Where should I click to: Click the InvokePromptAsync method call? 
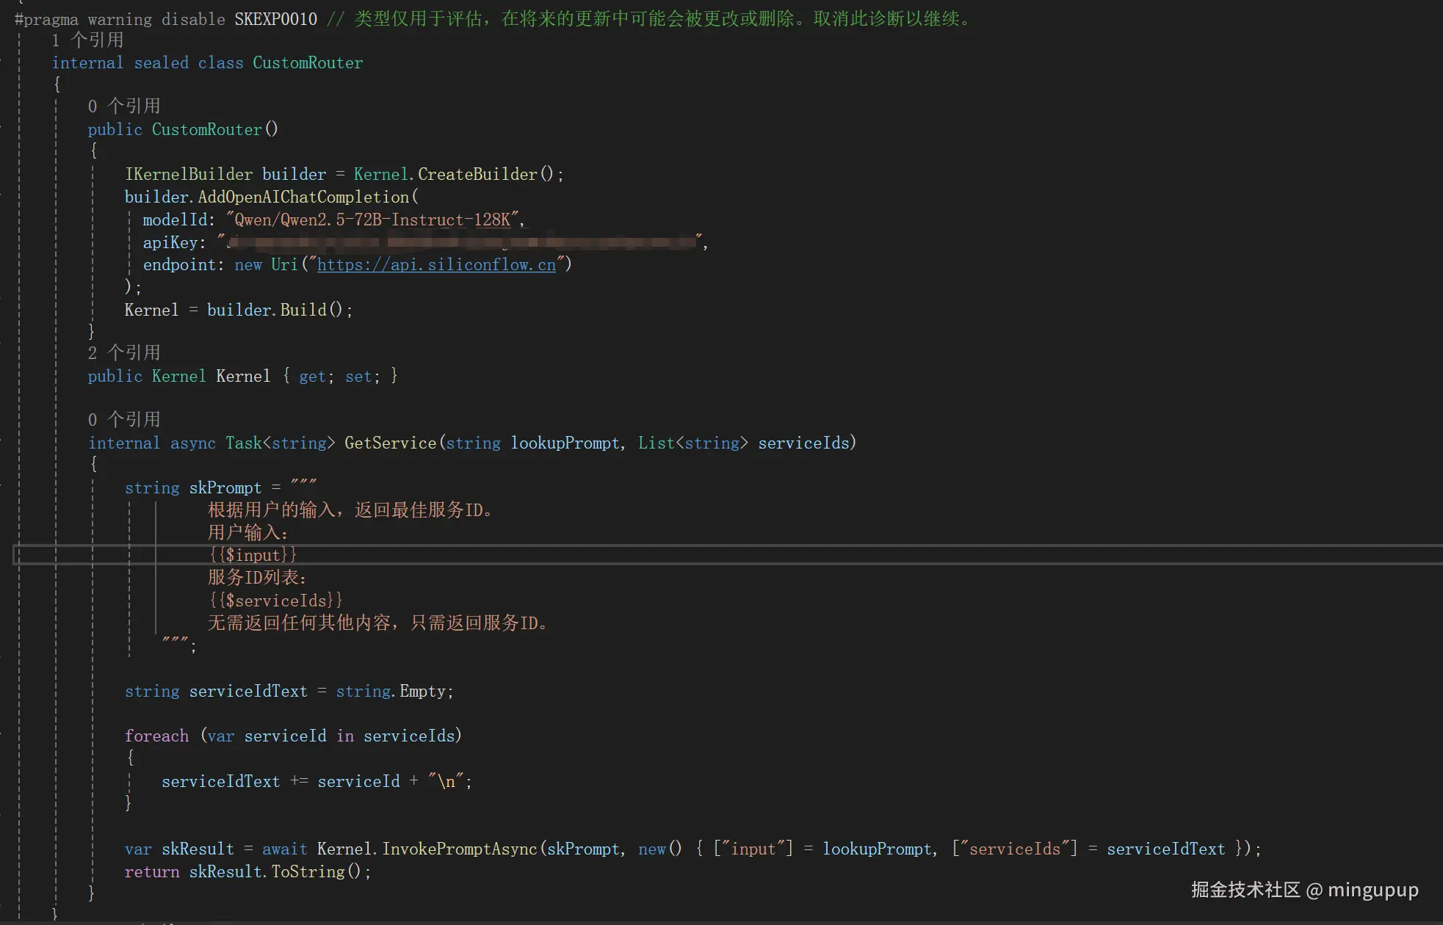(460, 849)
